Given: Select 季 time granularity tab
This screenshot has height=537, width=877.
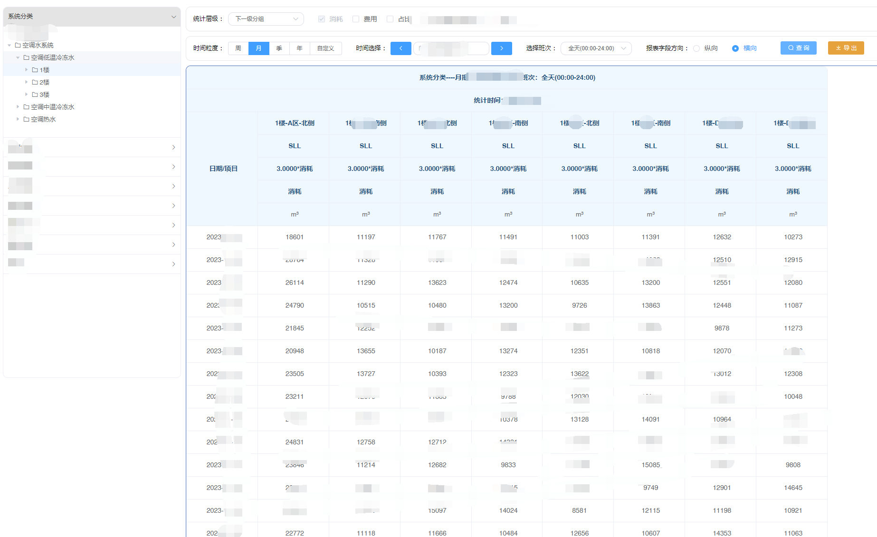Looking at the screenshot, I should coord(279,48).
